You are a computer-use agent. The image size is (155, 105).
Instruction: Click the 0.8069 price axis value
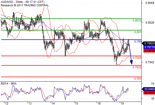[150, 3]
